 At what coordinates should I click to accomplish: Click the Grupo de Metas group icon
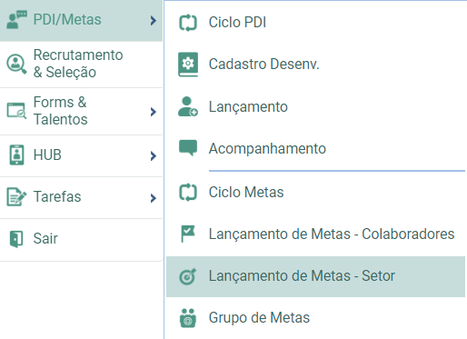(x=188, y=318)
